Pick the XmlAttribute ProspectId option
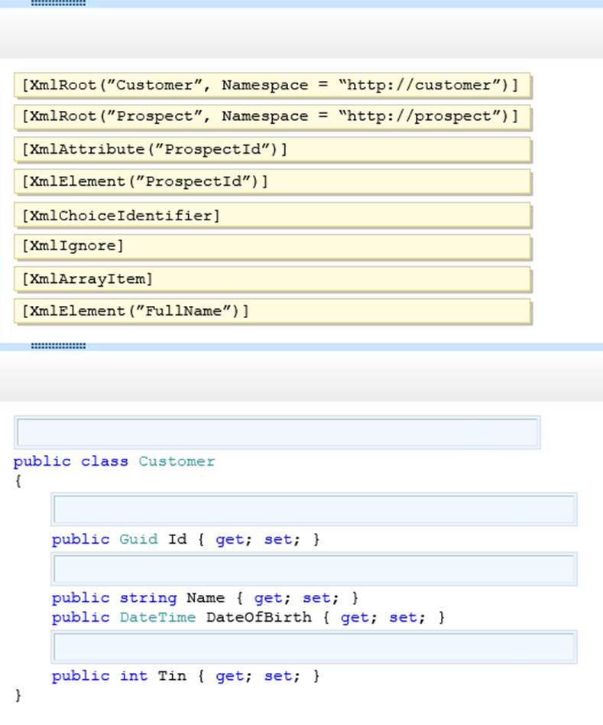Viewport: 603px width, 725px height. point(271,150)
